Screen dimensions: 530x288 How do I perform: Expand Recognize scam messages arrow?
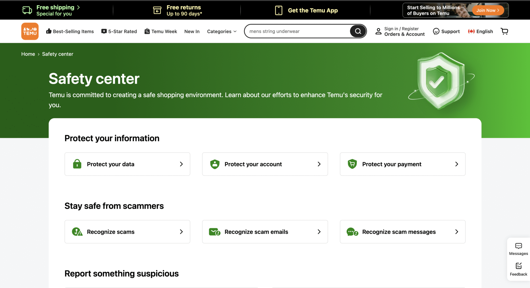(457, 232)
